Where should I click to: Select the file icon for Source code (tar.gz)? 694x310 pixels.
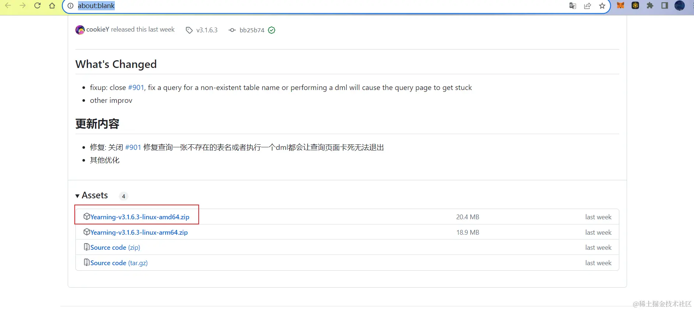pyautogui.click(x=87, y=262)
